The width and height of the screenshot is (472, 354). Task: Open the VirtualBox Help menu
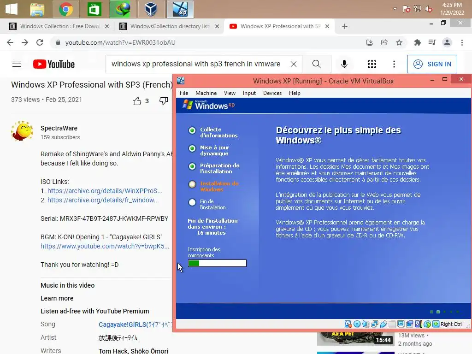[295, 93]
